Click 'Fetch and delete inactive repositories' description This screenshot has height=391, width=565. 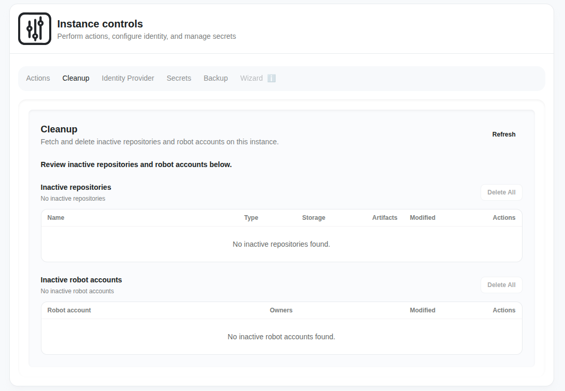160,142
